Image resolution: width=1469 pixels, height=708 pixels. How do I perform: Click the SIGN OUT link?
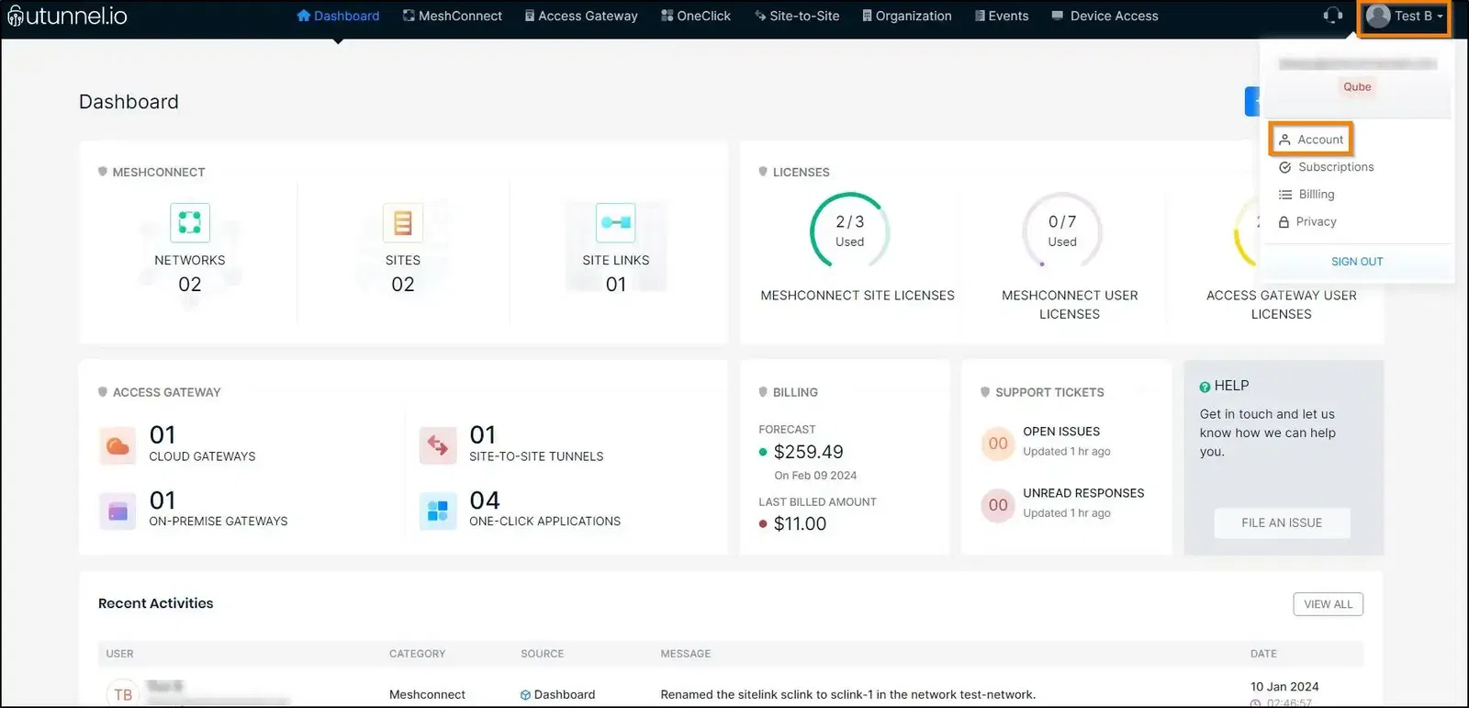pos(1357,262)
